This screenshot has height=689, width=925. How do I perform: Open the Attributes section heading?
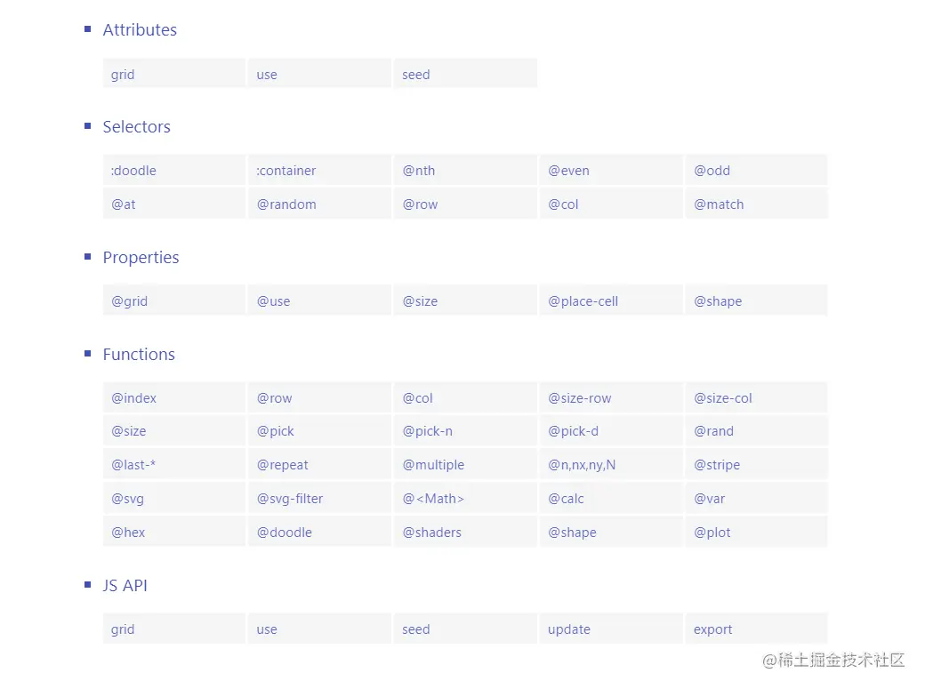coord(140,29)
